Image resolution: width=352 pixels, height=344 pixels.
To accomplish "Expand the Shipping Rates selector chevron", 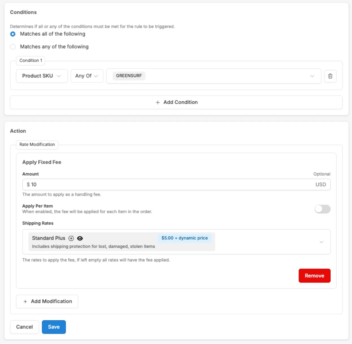I will [x=321, y=242].
